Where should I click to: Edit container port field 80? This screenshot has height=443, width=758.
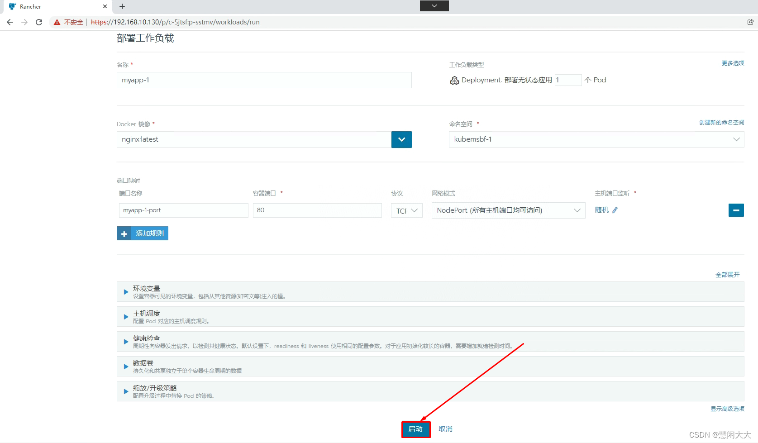pos(317,210)
